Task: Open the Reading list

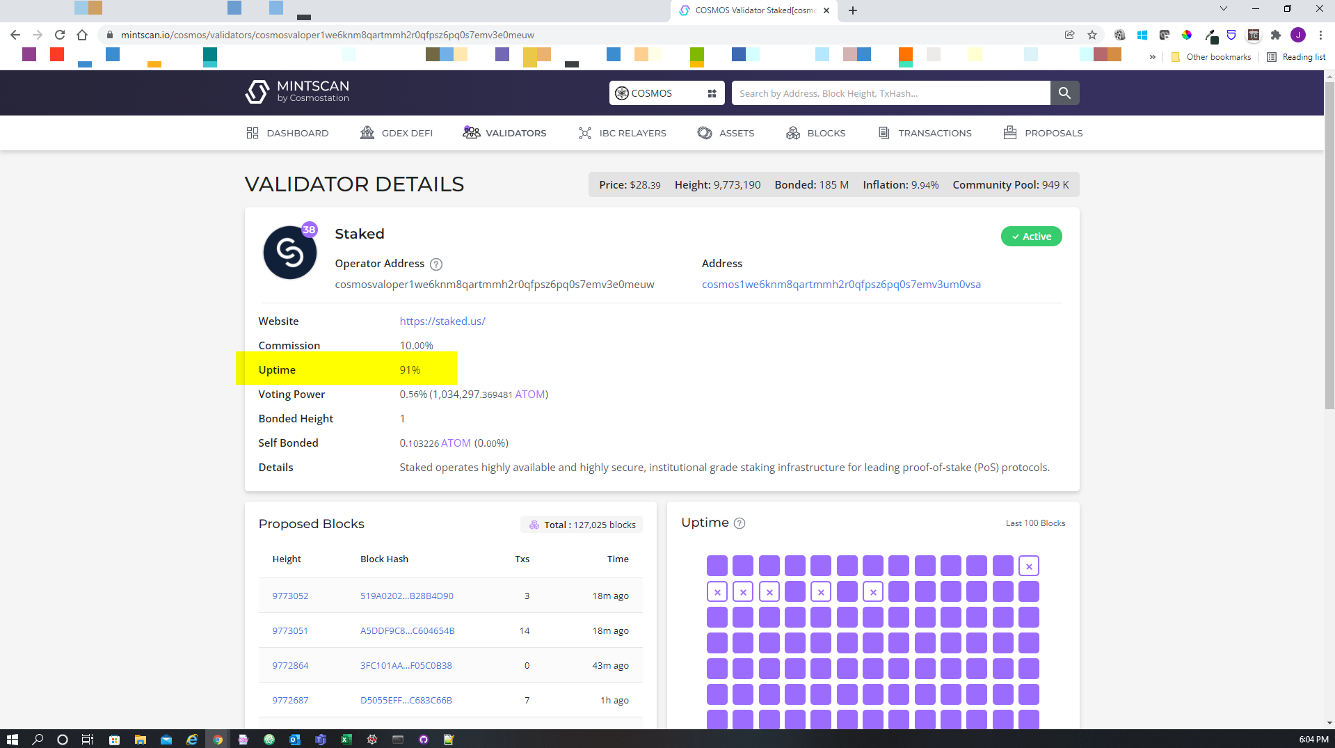Action: pos(1296,57)
